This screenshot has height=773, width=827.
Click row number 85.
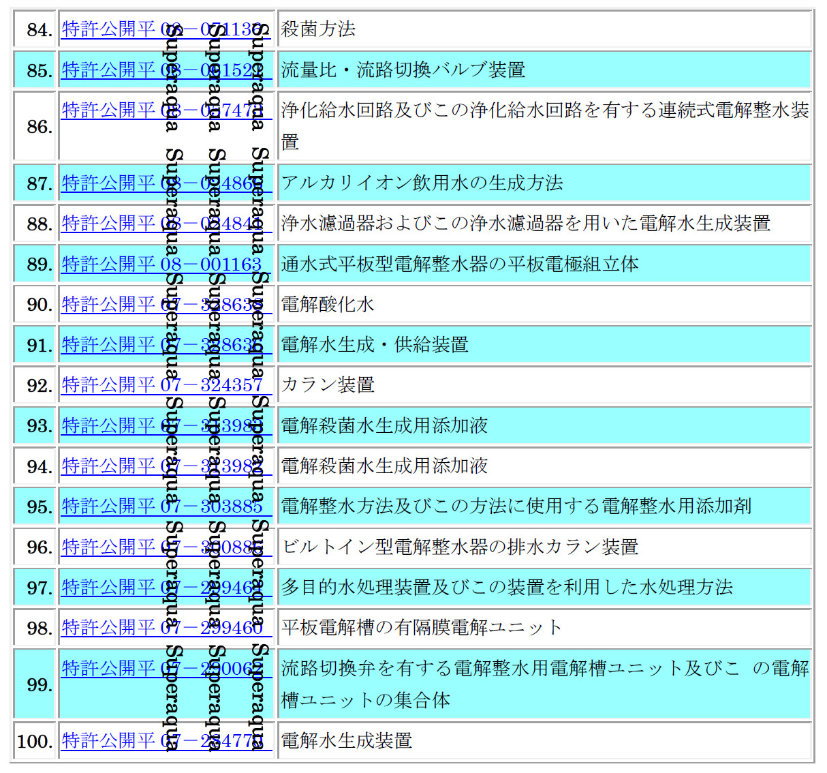coord(40,71)
